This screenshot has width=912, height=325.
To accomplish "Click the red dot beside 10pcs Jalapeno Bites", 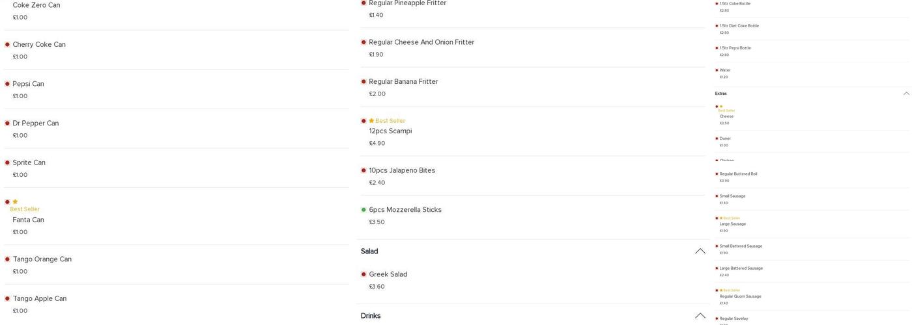I will (363, 170).
